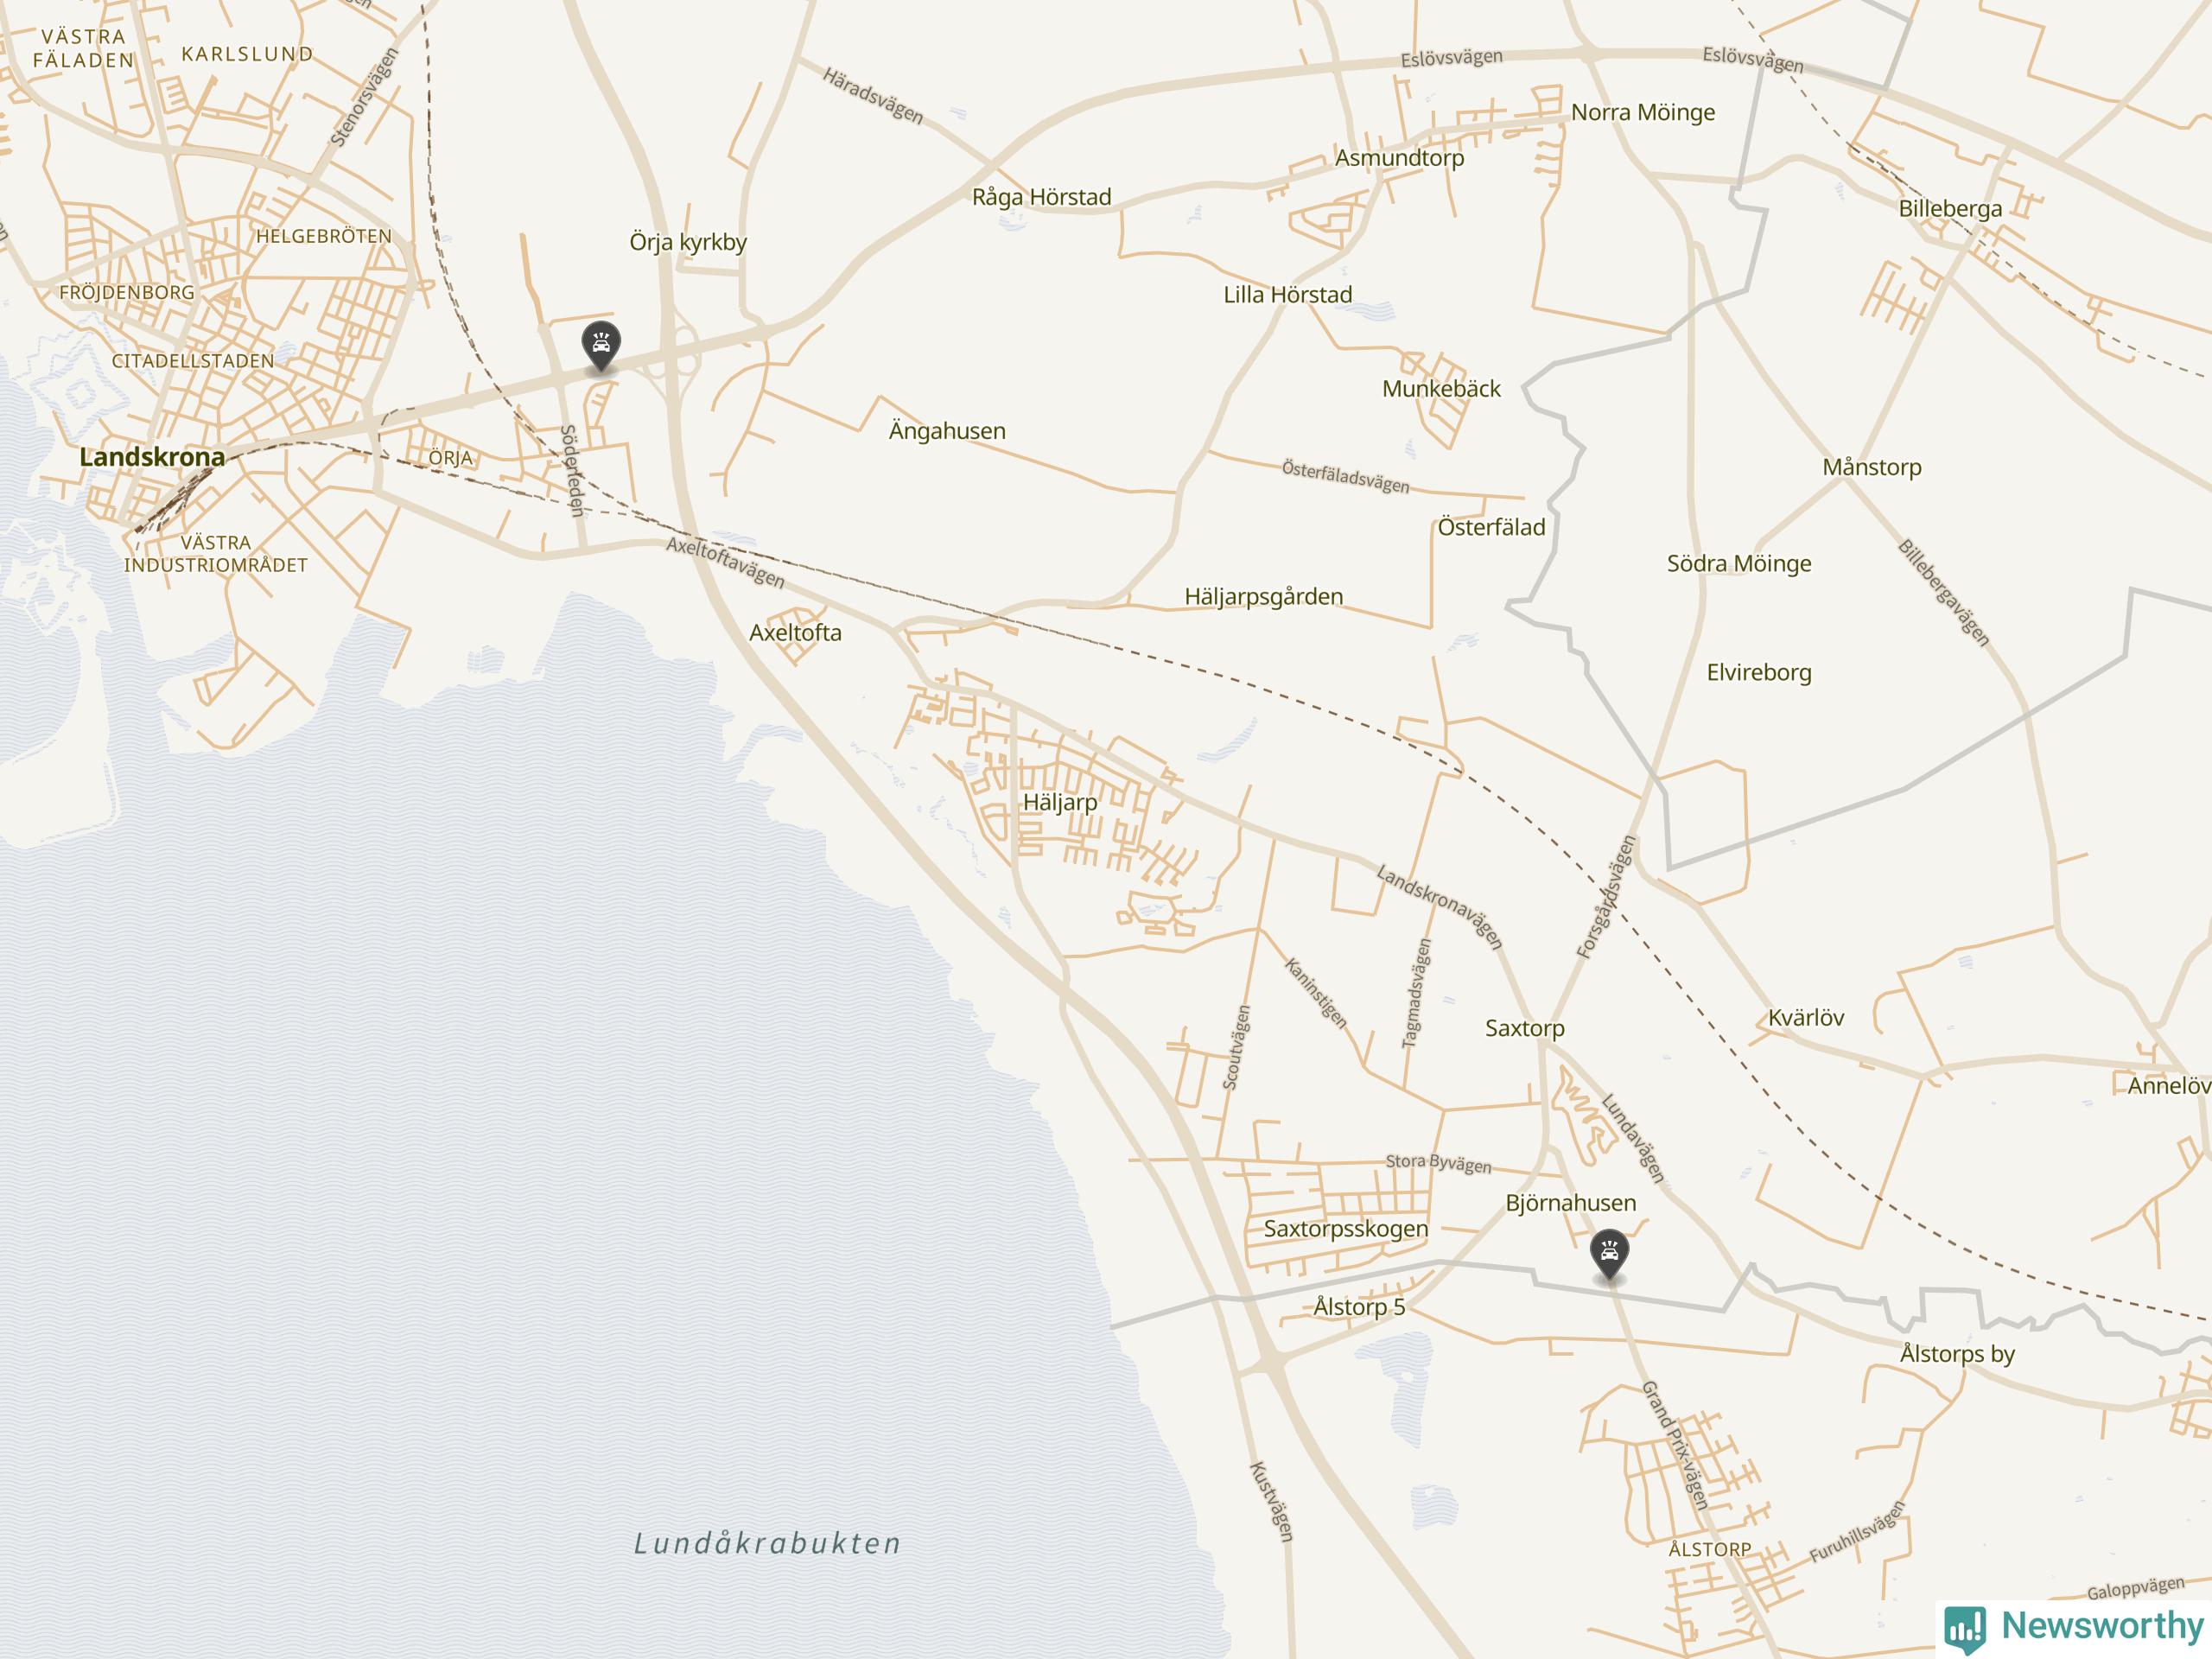Click the car marker below Björnahusen

point(1609,1255)
